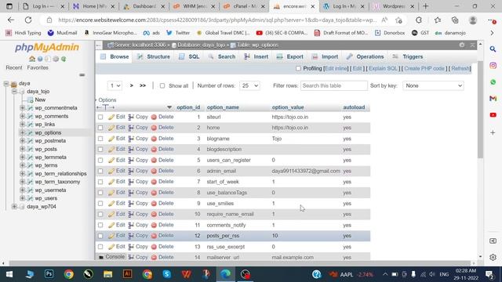The width and height of the screenshot is (502, 282).
Task: Open Windows Start menu
Action: pos(9,274)
